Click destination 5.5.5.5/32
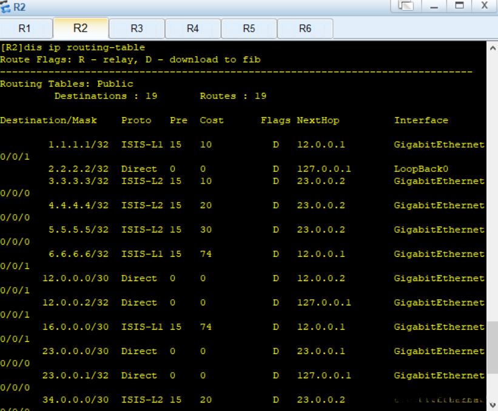Screen dimensions: 498x411 tap(78, 230)
